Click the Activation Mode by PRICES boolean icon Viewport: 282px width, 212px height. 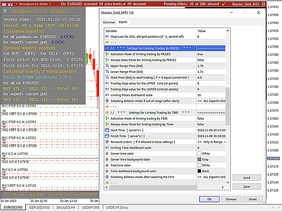coord(106,54)
